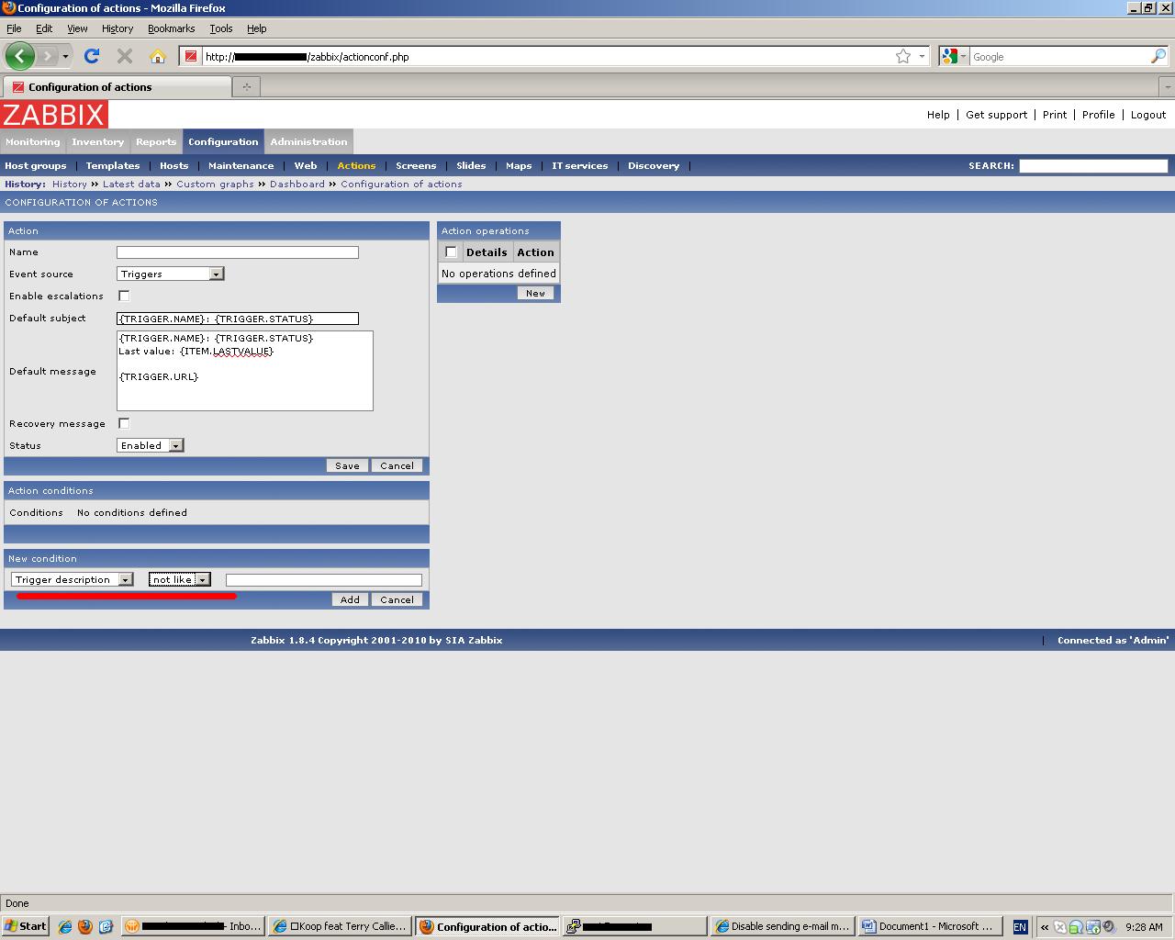Viewport: 1175px width, 940px height.
Task: Toggle the Enable escalations checkbox
Action: pos(124,296)
